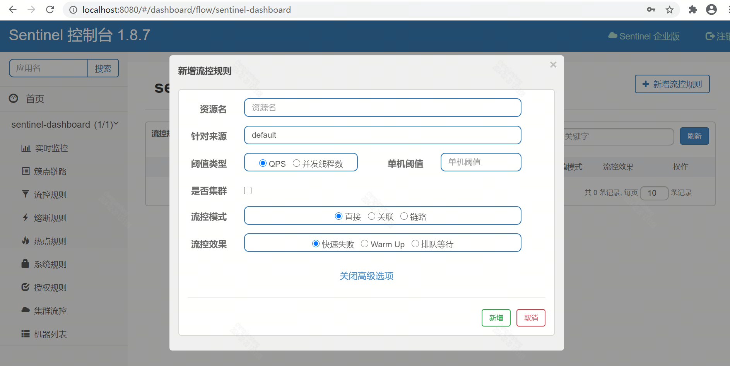730x366 pixels.
Task: Open the site info icon in address bar
Action: point(73,10)
